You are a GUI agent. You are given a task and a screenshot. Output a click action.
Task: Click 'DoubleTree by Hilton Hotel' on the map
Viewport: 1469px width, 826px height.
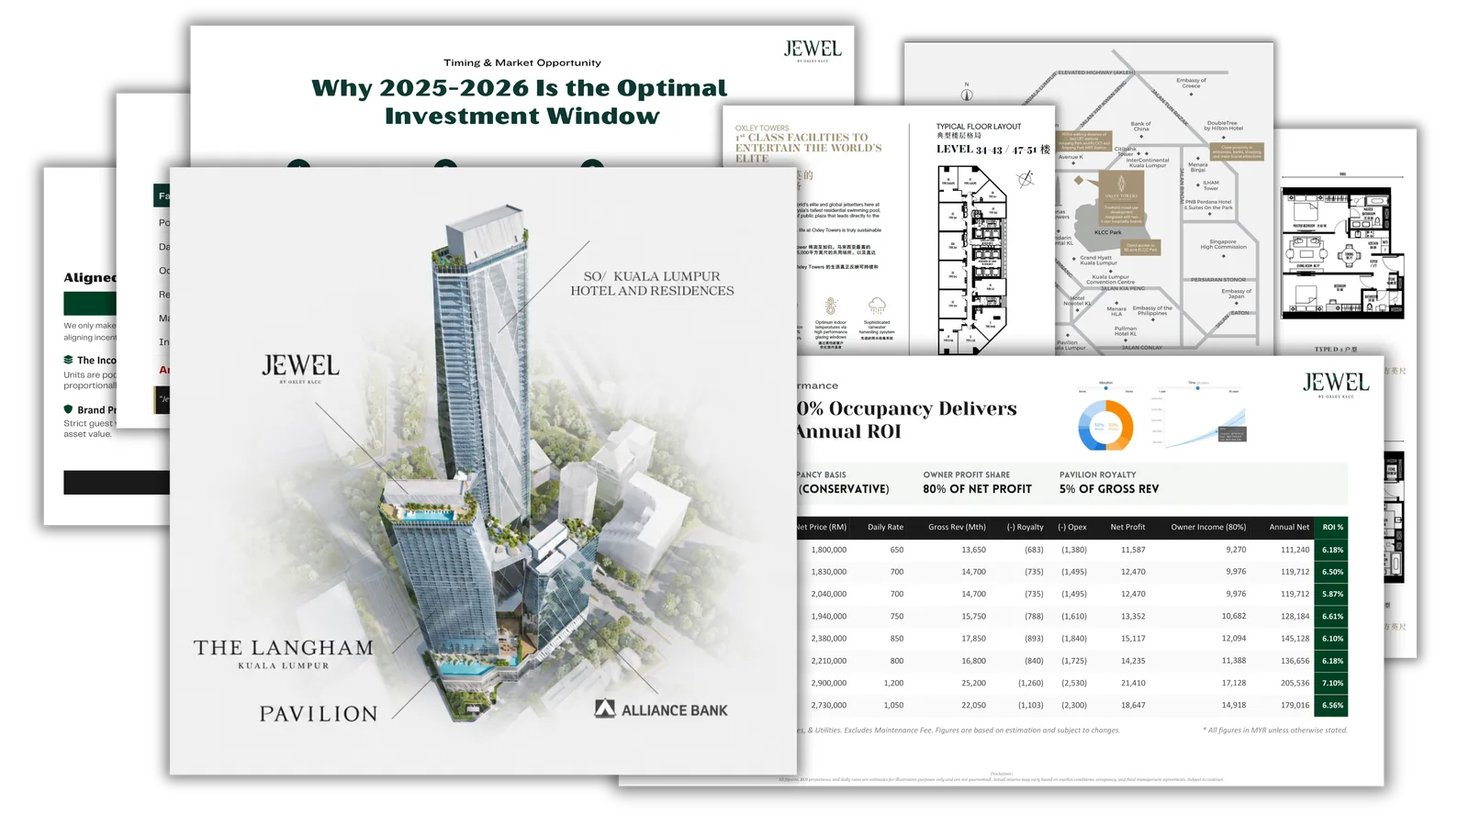tap(1222, 126)
